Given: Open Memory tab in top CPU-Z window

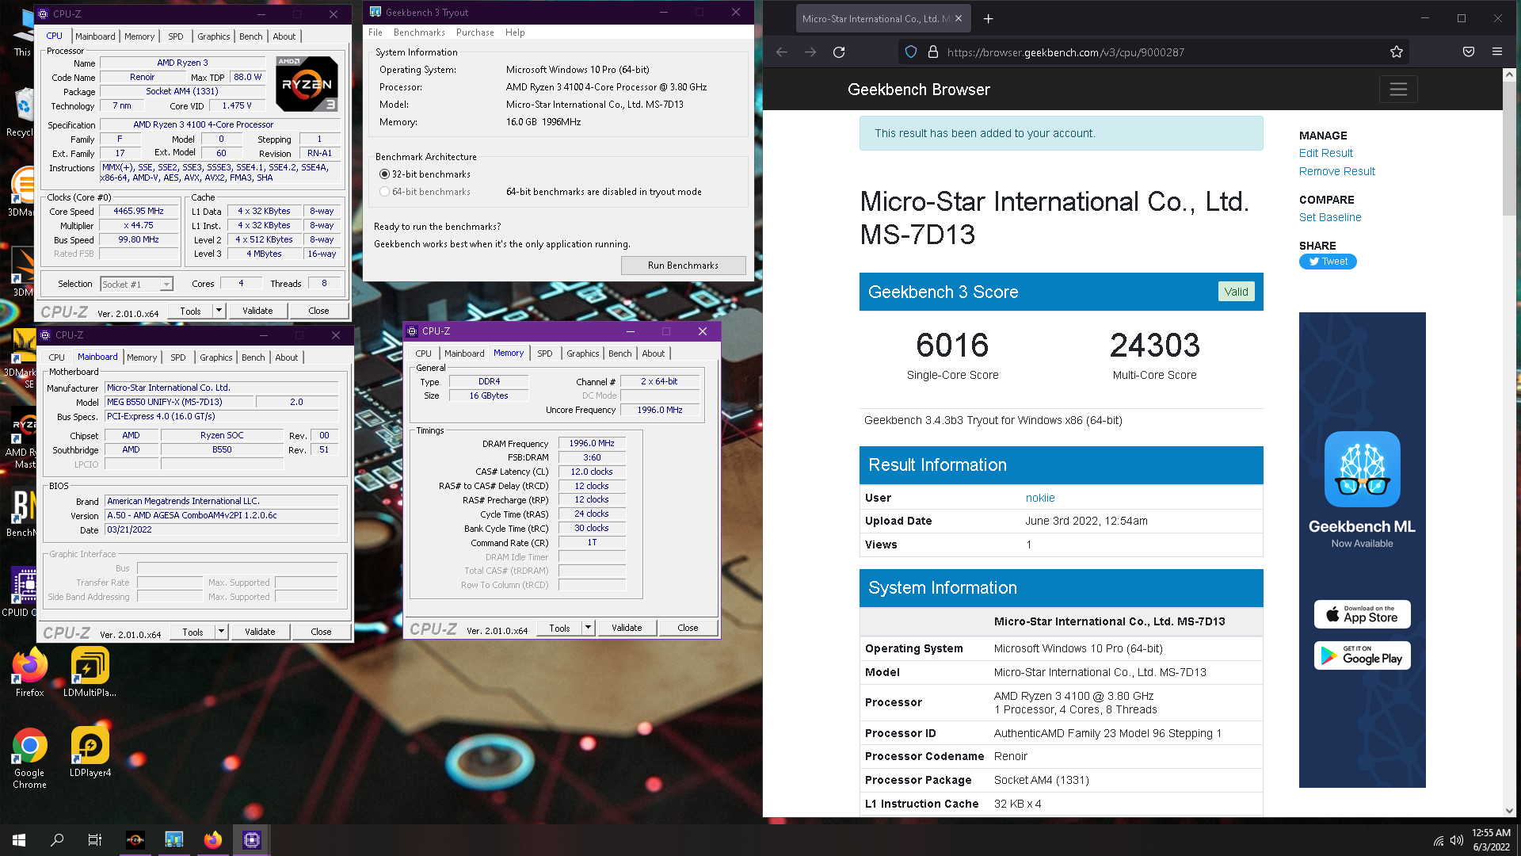Looking at the screenshot, I should [x=139, y=36].
